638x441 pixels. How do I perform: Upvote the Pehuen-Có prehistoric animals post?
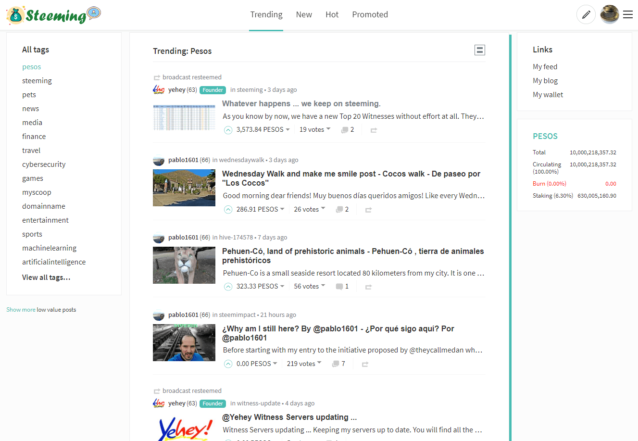click(x=228, y=287)
